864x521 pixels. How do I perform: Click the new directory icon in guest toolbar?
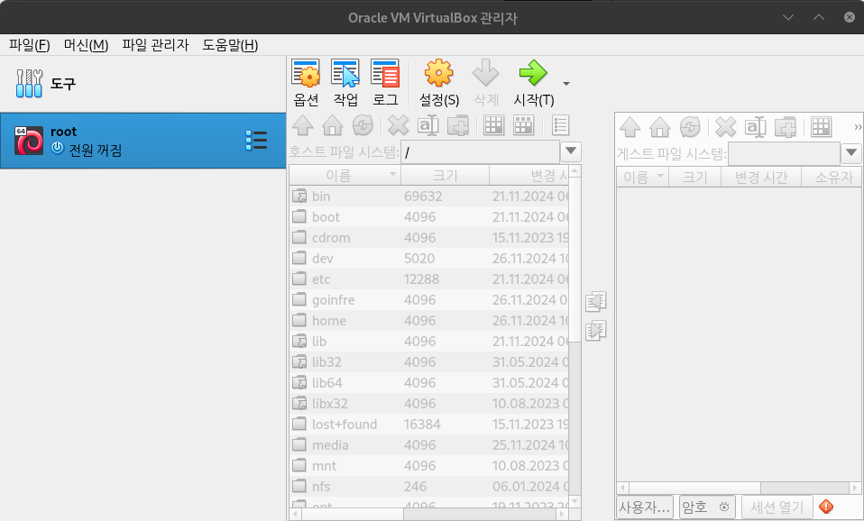coord(786,127)
